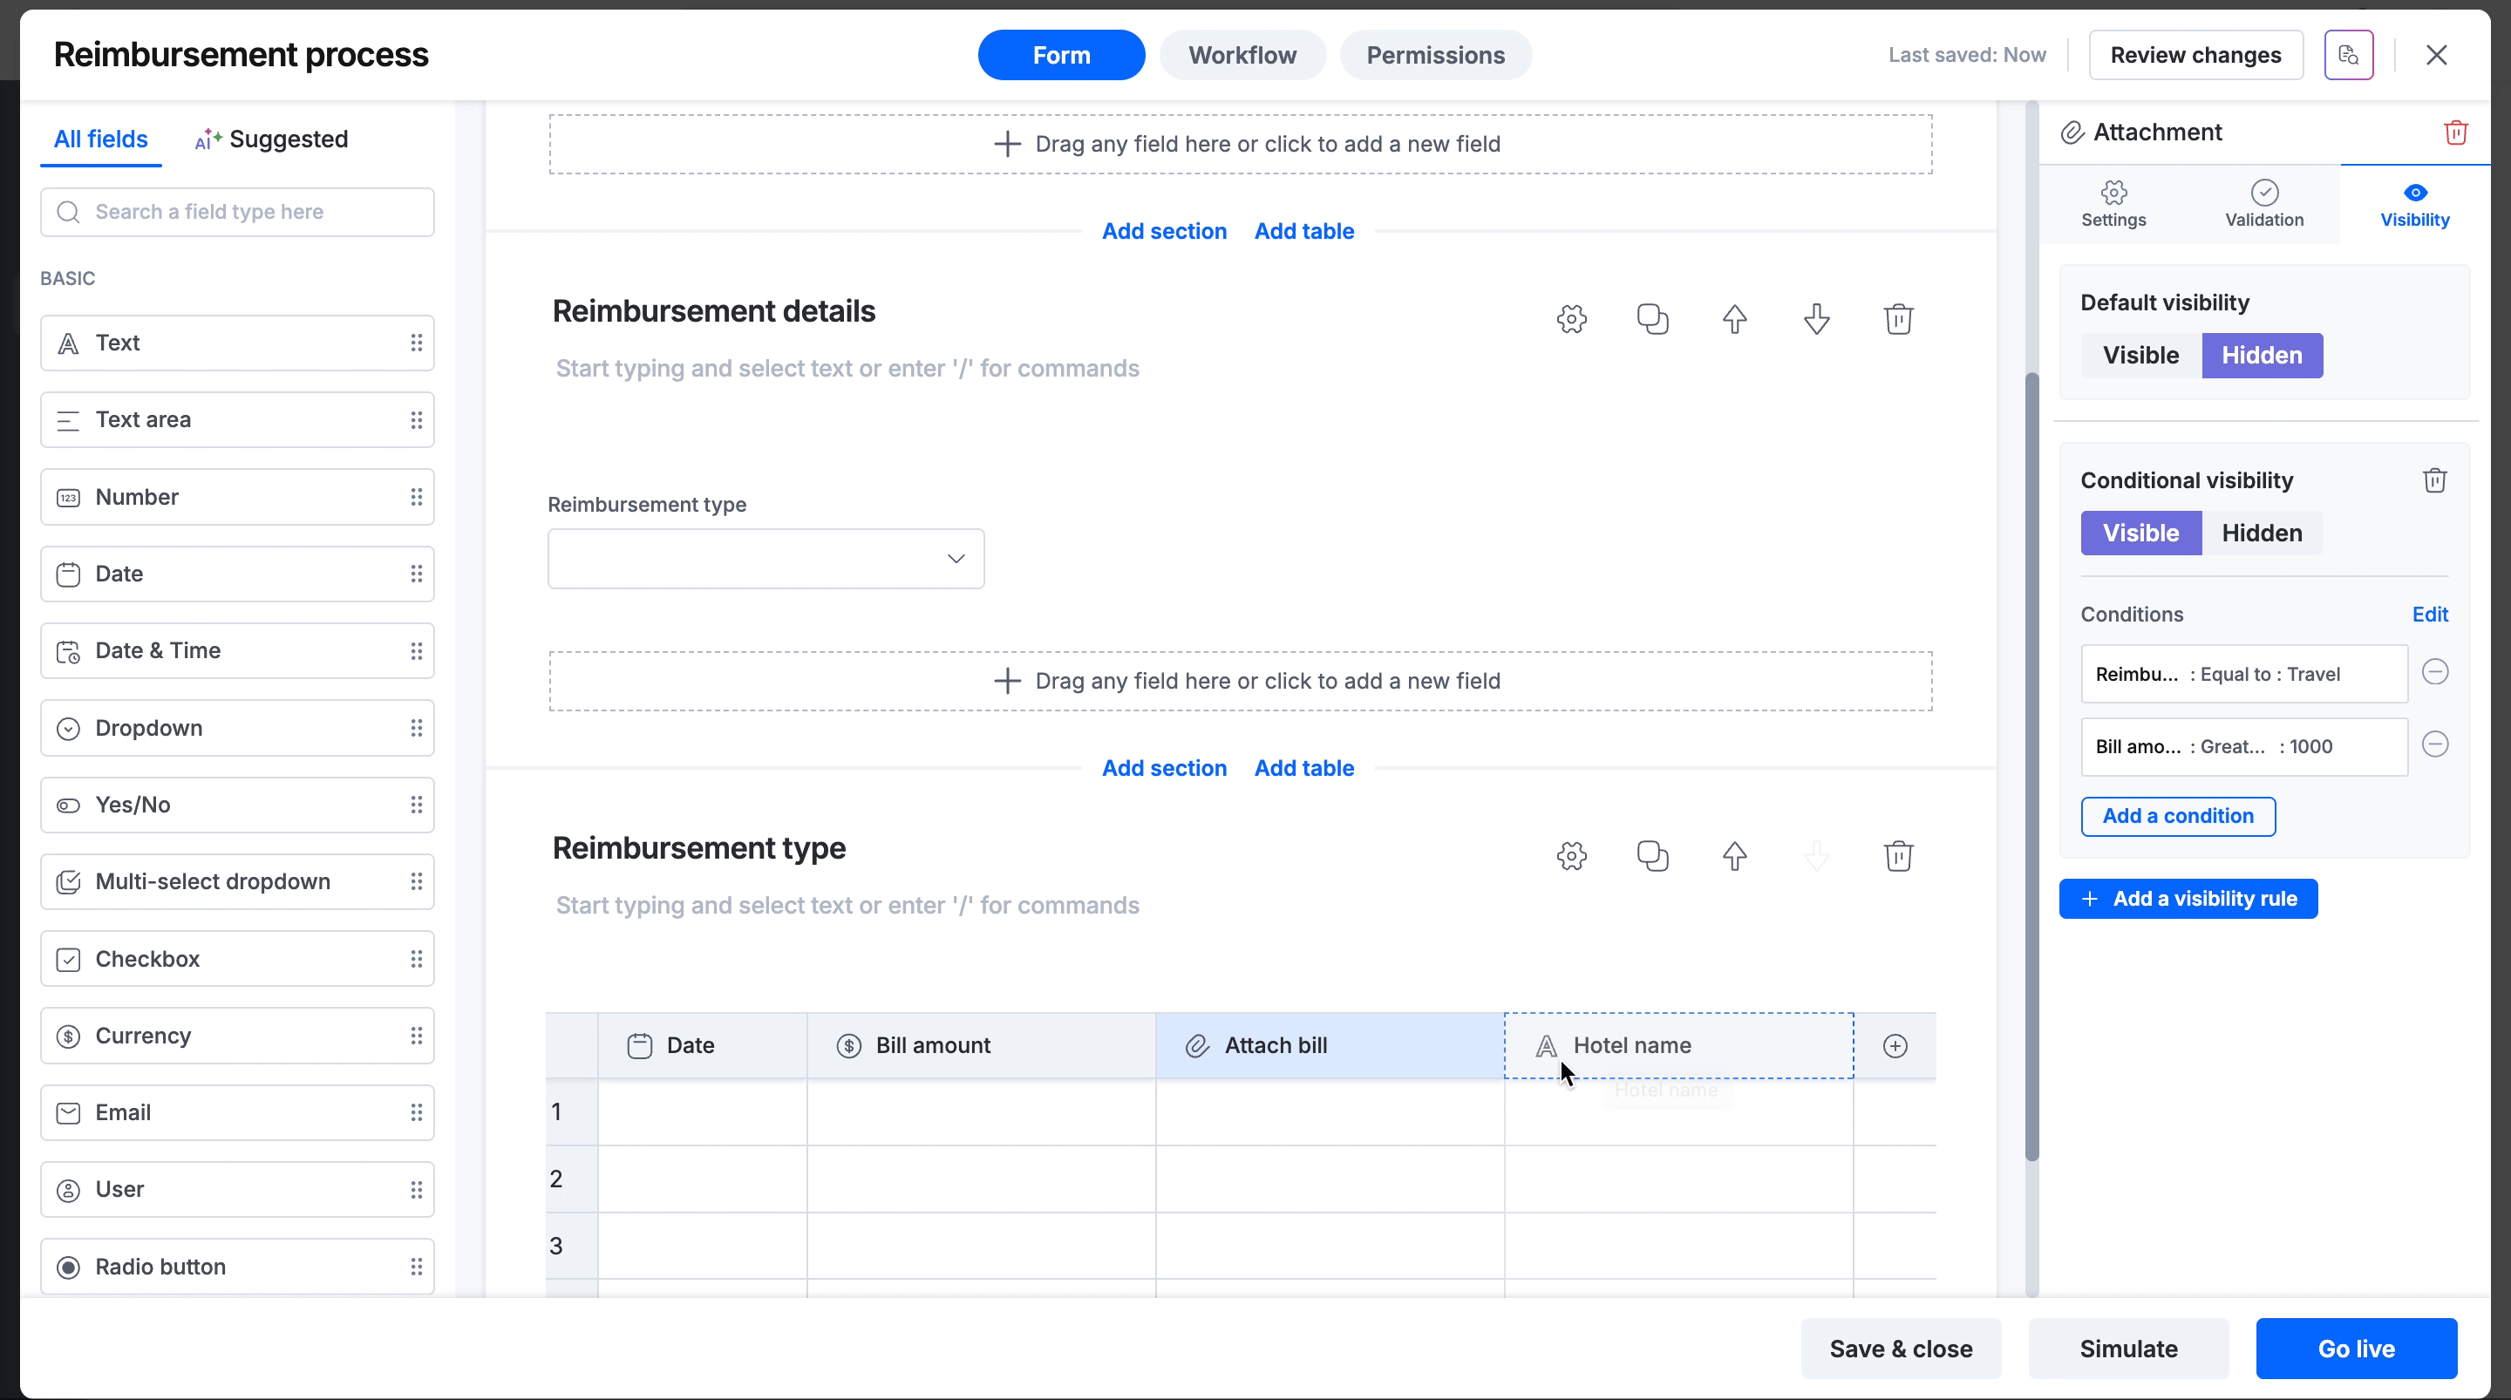Image resolution: width=2511 pixels, height=1400 pixels.
Task: Click the Edit conditions link
Action: [x=2429, y=615]
